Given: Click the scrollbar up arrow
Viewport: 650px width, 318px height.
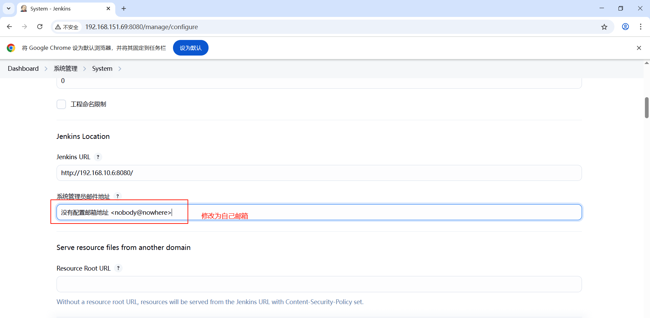Looking at the screenshot, I should pyautogui.click(x=647, y=63).
